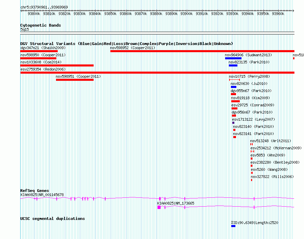Select esv2534212 (McKernan2009) label
The image size is (304, 239).
[x=276, y=148]
